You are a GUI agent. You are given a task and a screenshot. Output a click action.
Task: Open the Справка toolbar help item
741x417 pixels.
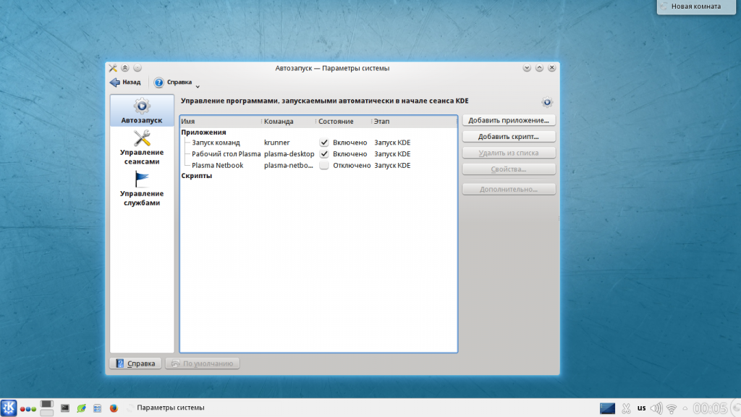coord(173,83)
